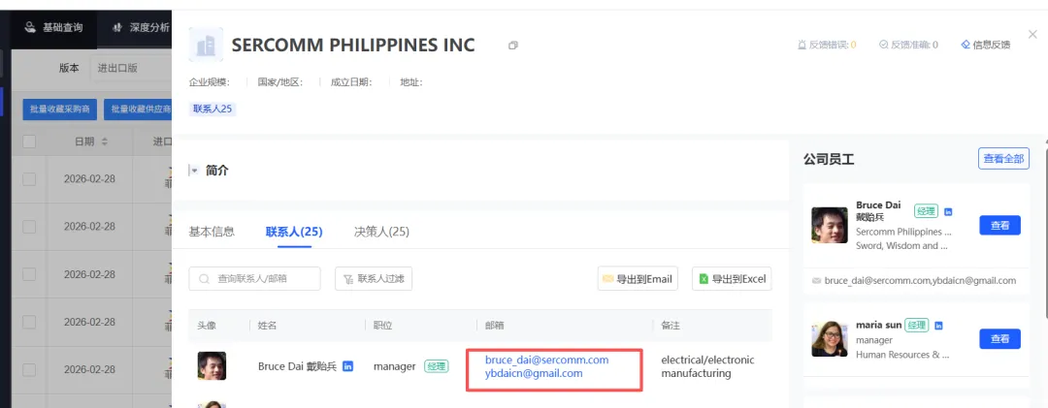
Task: Click the 职位 column header
Action: (383, 326)
